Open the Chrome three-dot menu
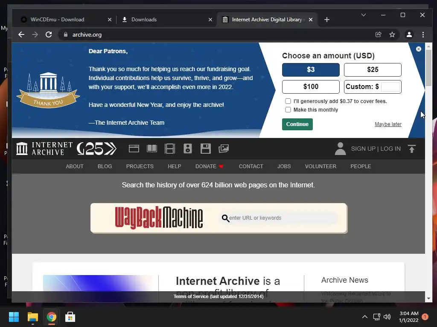The height and width of the screenshot is (327, 437). tap(423, 34)
